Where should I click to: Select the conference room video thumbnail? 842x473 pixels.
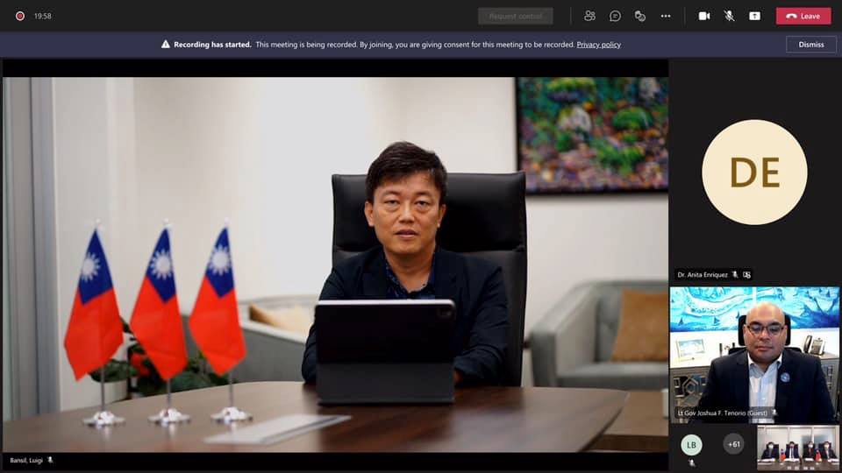[x=797, y=448]
